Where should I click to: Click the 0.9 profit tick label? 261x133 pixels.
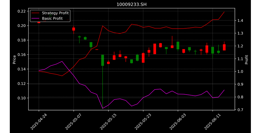click(x=240, y=84)
